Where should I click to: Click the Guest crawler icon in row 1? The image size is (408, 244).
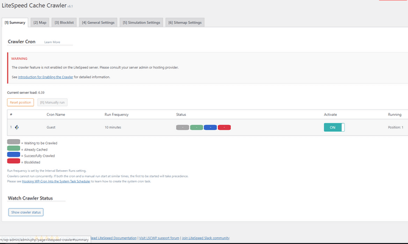pyautogui.click(x=17, y=127)
